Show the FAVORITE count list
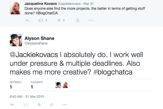 (37, 85)
